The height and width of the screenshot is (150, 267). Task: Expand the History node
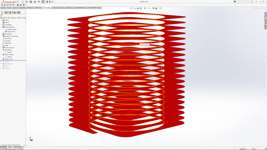[x=1, y=20]
